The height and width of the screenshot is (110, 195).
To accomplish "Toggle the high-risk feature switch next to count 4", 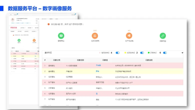I will point(117,53).
